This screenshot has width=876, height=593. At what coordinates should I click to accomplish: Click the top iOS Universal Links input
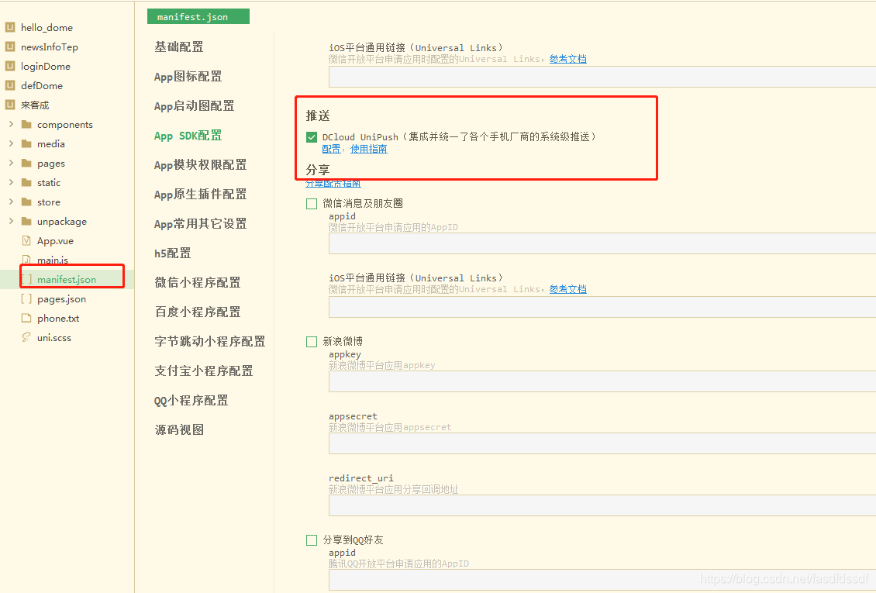pyautogui.click(x=602, y=77)
